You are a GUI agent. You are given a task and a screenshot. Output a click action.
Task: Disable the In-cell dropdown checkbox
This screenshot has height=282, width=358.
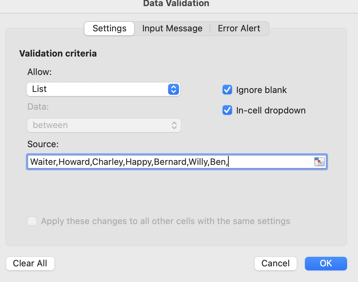click(x=227, y=110)
